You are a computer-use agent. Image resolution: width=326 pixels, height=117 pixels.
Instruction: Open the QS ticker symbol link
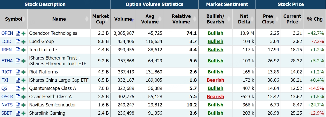4,88
